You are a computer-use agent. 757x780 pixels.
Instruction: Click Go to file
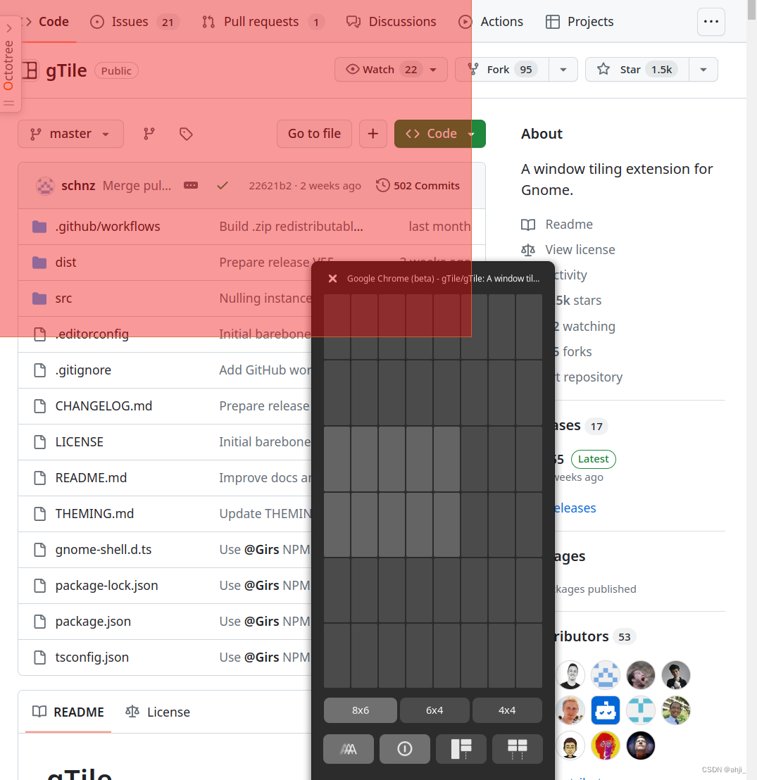pyautogui.click(x=314, y=134)
